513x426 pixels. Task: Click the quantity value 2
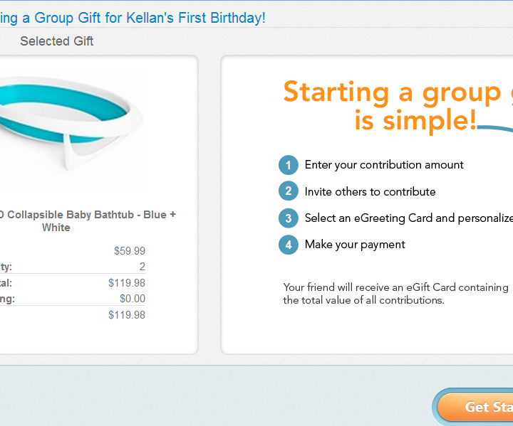coord(142,267)
